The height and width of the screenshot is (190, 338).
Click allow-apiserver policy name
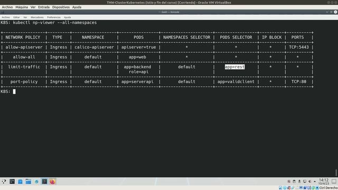tap(24, 47)
